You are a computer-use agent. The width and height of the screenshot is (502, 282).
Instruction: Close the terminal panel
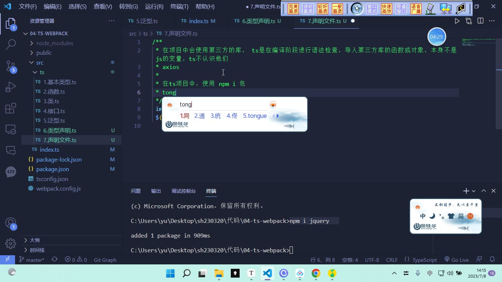494,191
